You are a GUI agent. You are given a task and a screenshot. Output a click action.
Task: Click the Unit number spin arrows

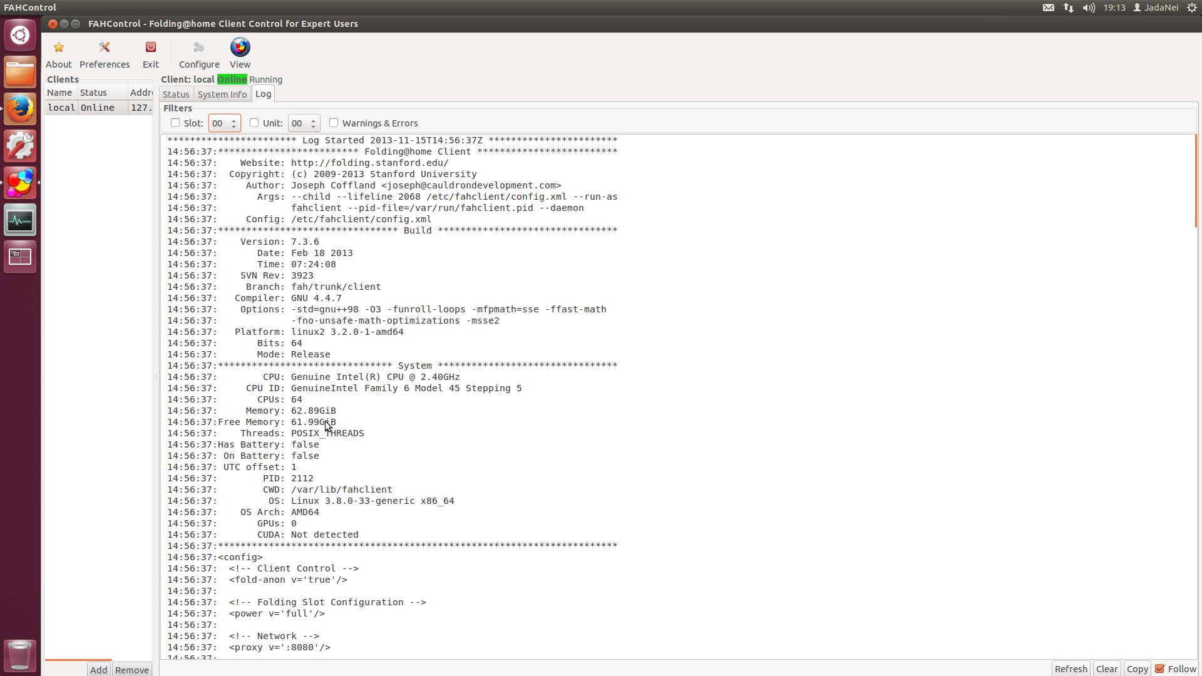[314, 123]
